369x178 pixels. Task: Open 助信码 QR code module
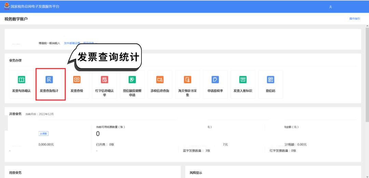click(x=270, y=84)
